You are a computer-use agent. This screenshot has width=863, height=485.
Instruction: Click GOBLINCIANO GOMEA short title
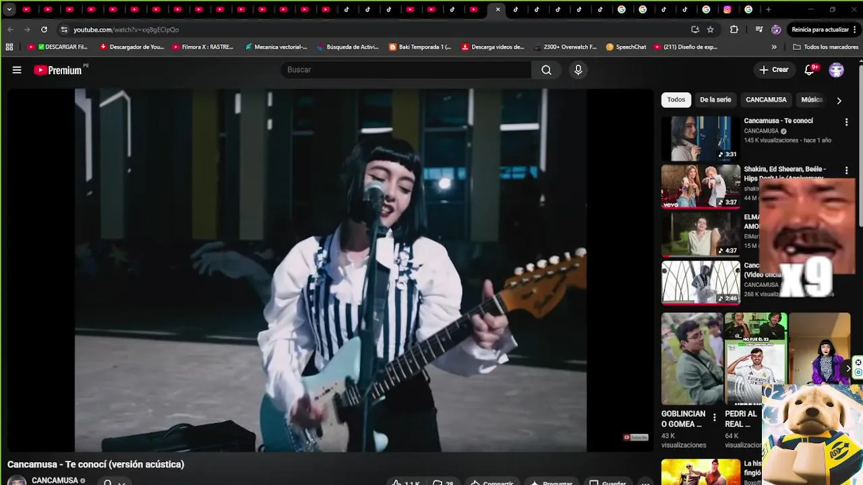click(683, 419)
